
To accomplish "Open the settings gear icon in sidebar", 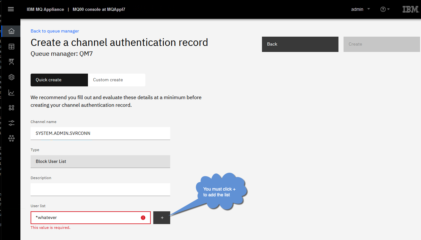I will pos(11,77).
